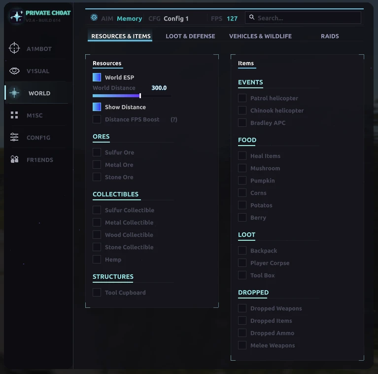
Task: Click the four-squares icon beside M1SC
Action: point(14,115)
